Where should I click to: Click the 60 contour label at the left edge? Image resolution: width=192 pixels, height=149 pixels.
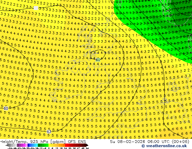pos(6,109)
